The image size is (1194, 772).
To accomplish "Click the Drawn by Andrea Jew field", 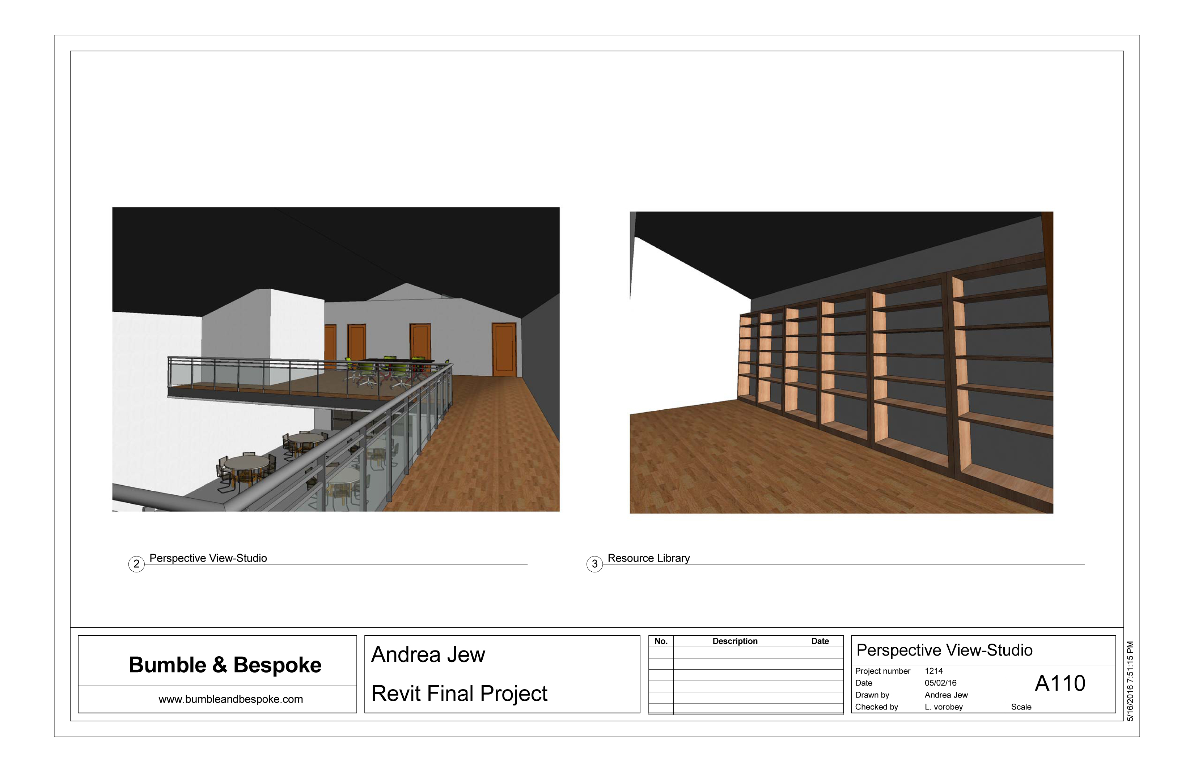I will pyautogui.click(x=946, y=695).
